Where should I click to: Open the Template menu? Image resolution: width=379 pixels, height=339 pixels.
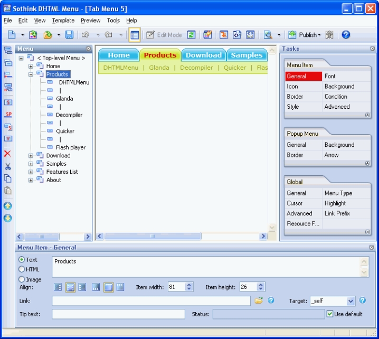pyautogui.click(x=63, y=21)
